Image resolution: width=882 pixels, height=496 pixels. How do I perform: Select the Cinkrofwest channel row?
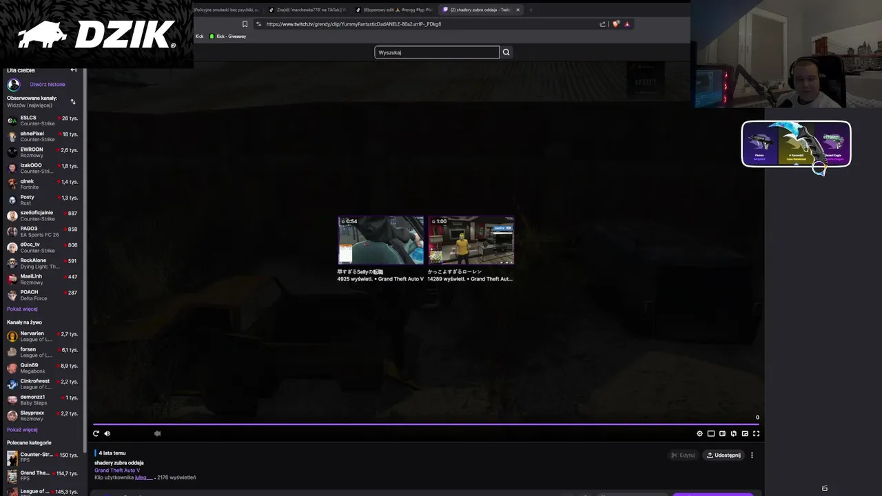[x=43, y=384]
